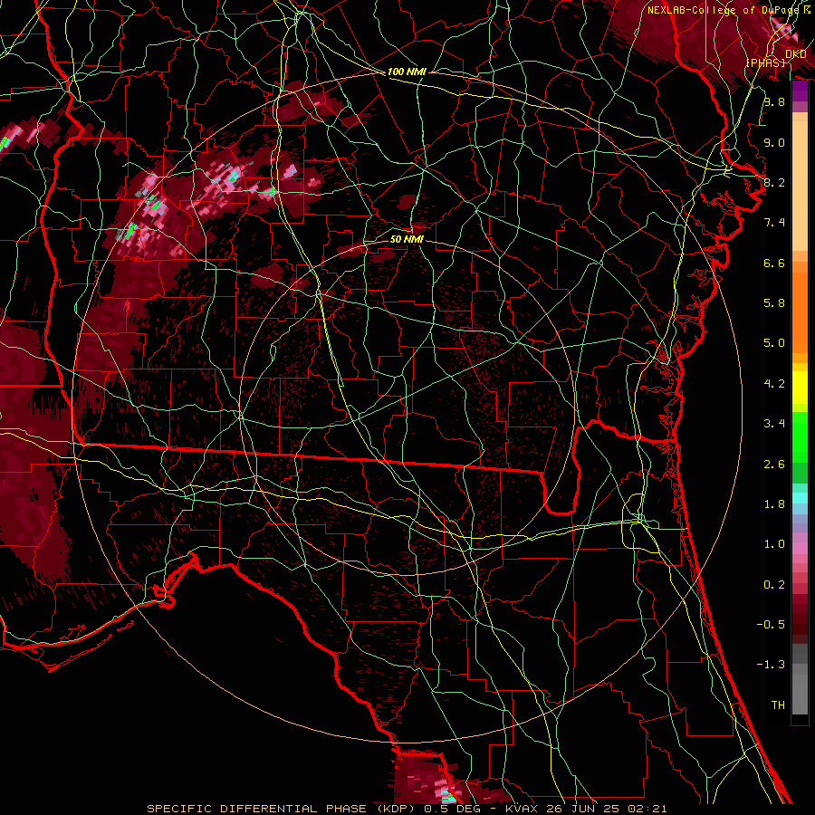Click the 5.0 scale label
The height and width of the screenshot is (815, 815).
774,343
